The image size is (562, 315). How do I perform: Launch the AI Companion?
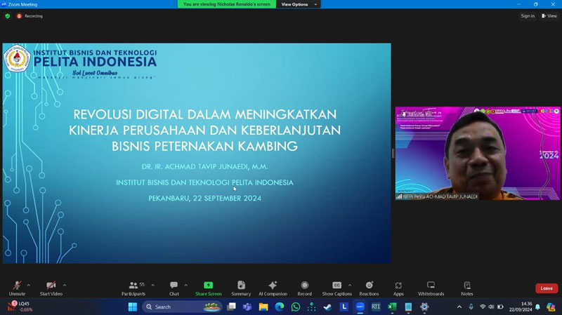273,287
